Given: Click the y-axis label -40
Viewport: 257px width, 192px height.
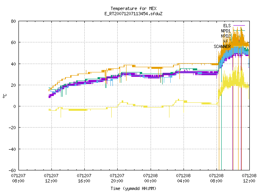Looking at the screenshot, I should click(x=12, y=149).
